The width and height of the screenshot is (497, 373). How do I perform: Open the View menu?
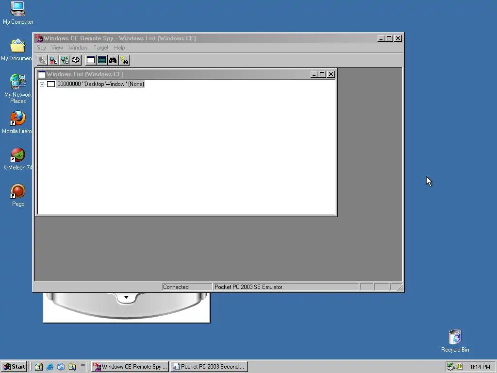[x=57, y=48]
